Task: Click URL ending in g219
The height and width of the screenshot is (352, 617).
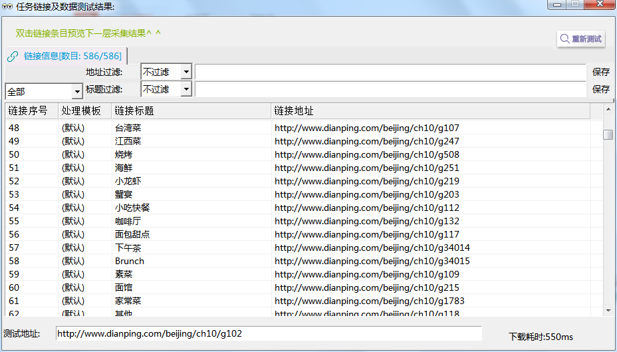Action: (x=367, y=181)
